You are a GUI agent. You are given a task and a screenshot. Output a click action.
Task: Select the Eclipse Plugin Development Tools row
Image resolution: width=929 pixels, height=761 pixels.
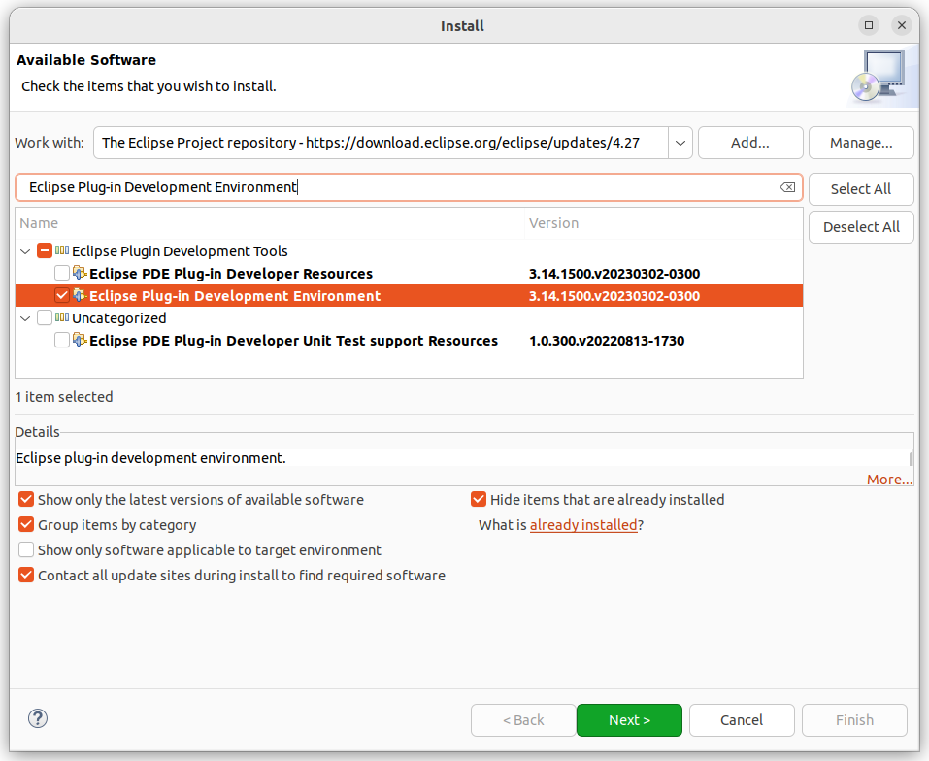pyautogui.click(x=409, y=251)
